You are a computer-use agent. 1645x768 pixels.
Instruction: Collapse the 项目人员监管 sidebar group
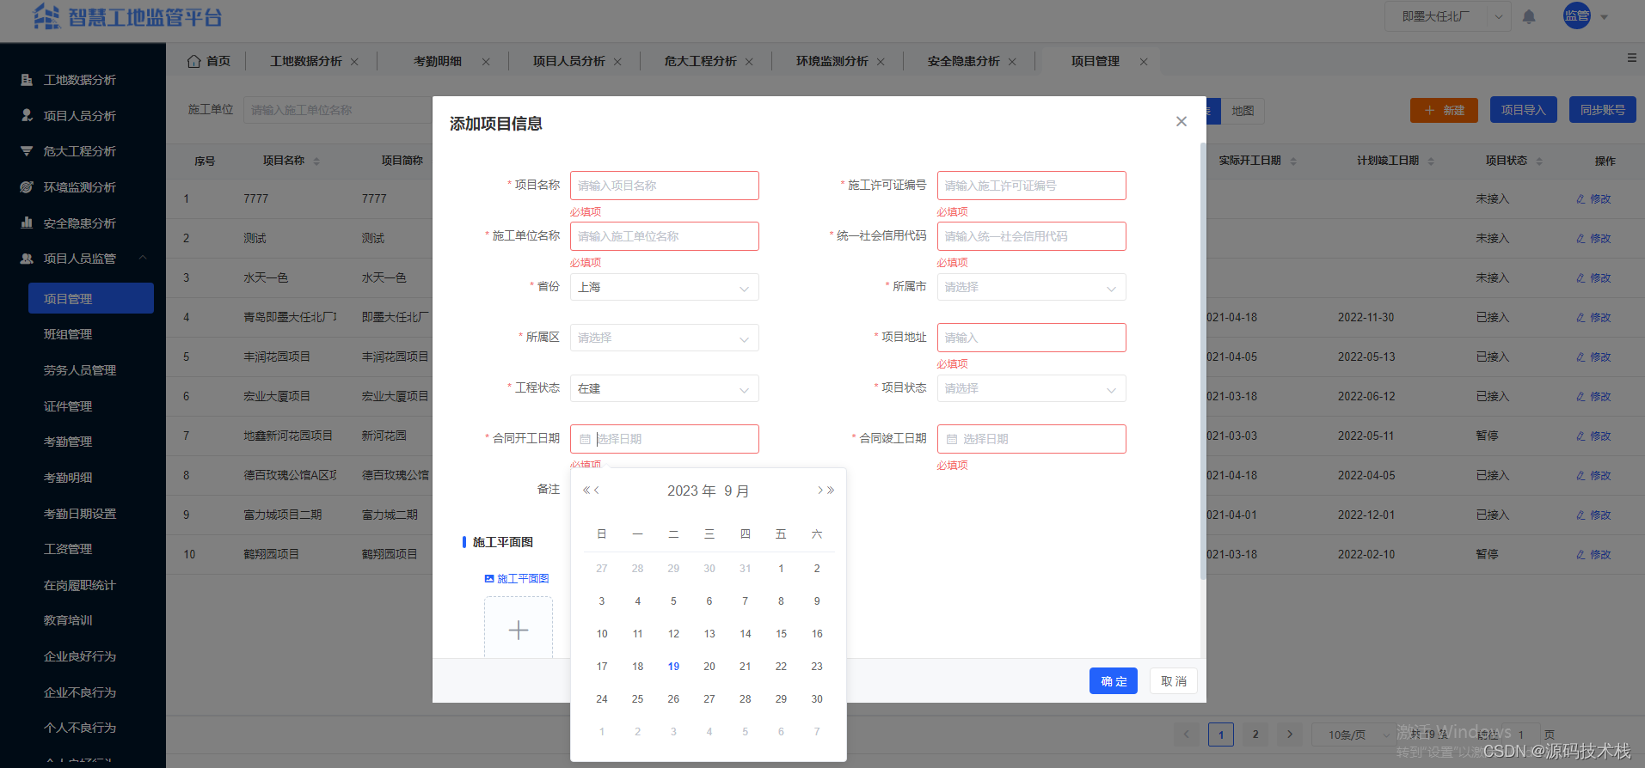(143, 258)
